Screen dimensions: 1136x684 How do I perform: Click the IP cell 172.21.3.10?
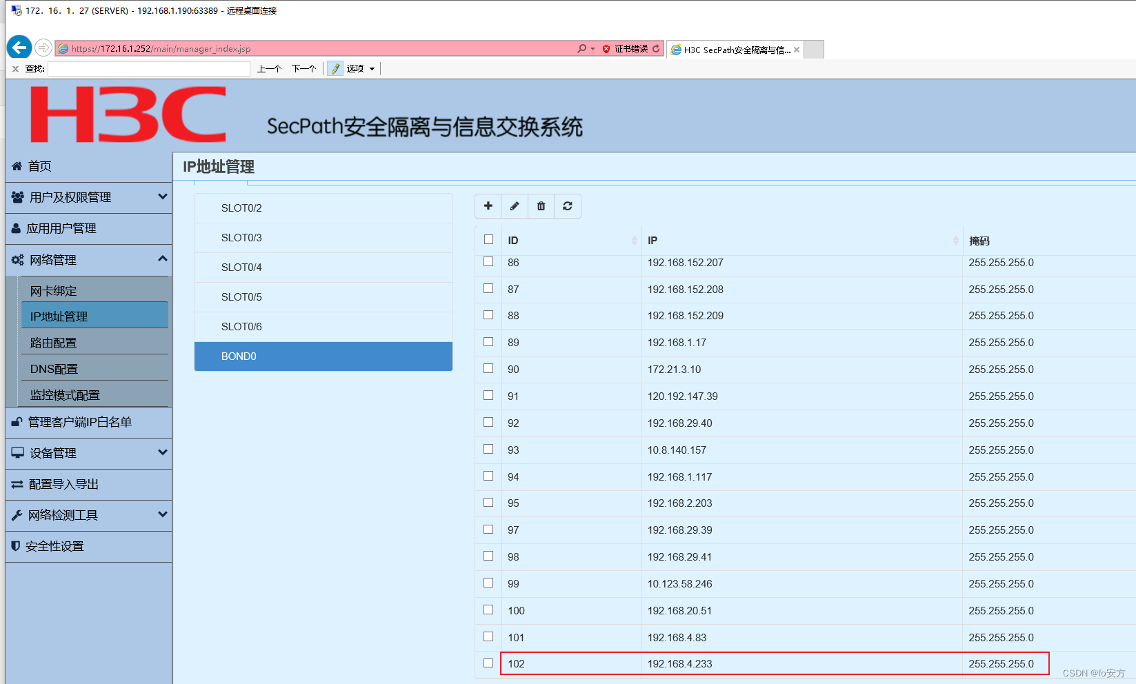point(674,370)
